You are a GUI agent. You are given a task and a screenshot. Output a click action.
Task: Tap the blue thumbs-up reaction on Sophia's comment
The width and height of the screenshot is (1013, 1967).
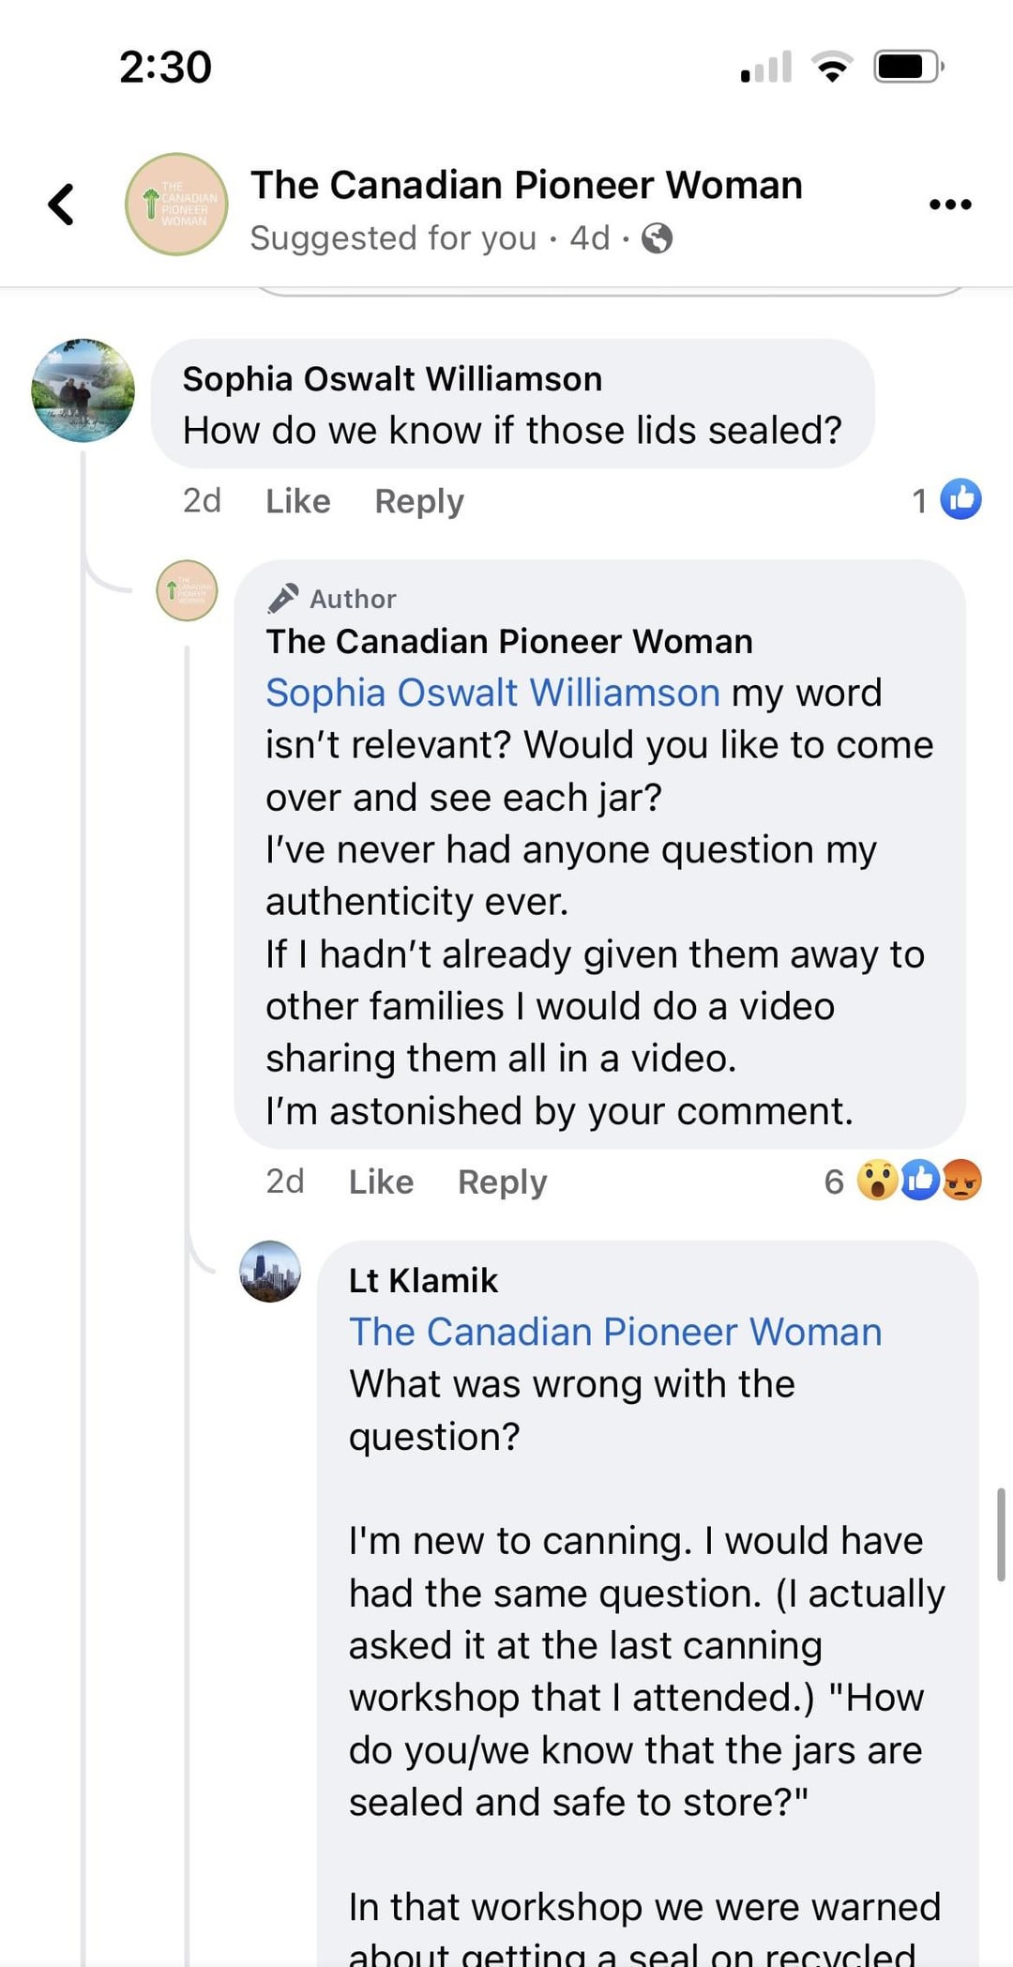961,499
